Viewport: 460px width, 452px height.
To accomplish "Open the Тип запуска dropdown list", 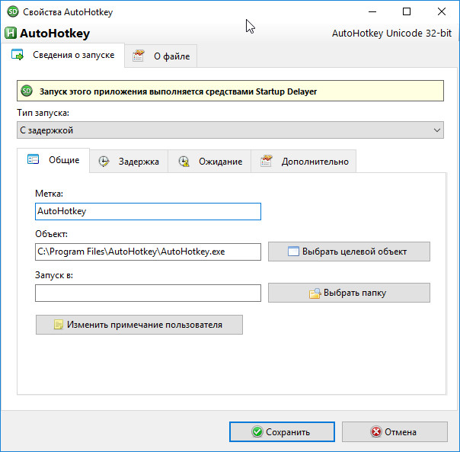I will pyautogui.click(x=230, y=130).
